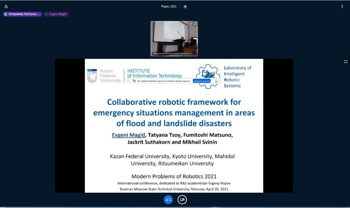Click the recording indicator next to Popov_2021

(x=185, y=6)
